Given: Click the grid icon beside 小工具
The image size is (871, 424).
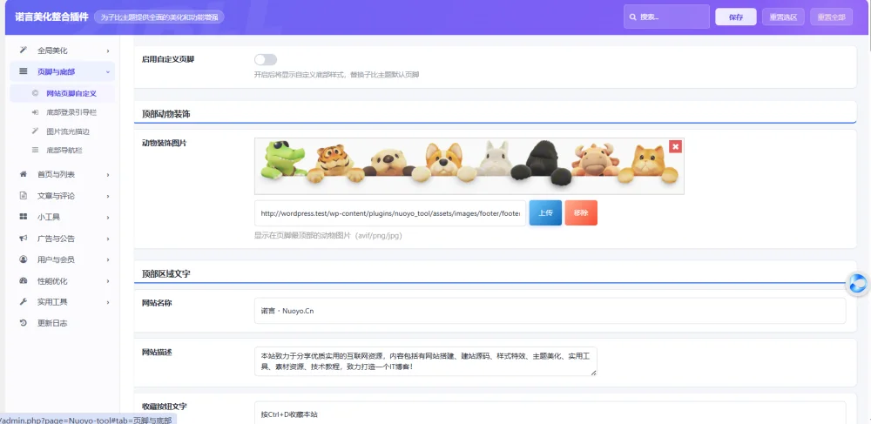Looking at the screenshot, I should [24, 217].
